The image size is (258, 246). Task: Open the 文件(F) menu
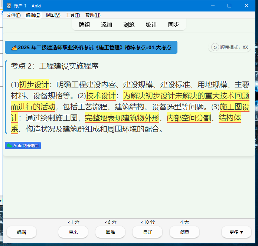coord(13,15)
